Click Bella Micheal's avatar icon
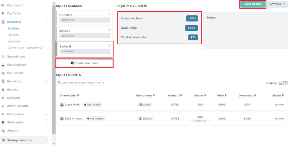 point(62,119)
